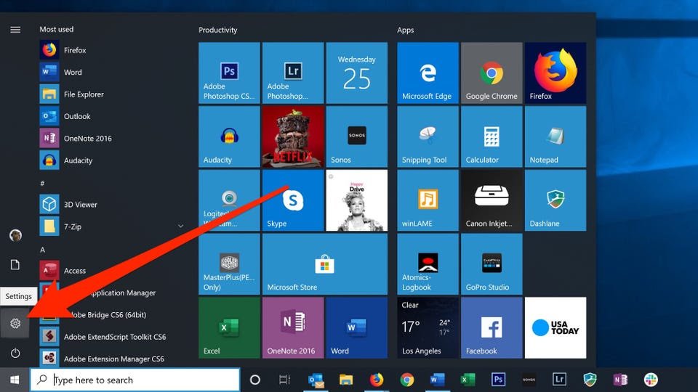Open the Los Angeles weather tile
This screenshot has width=698, height=392.
428,327
